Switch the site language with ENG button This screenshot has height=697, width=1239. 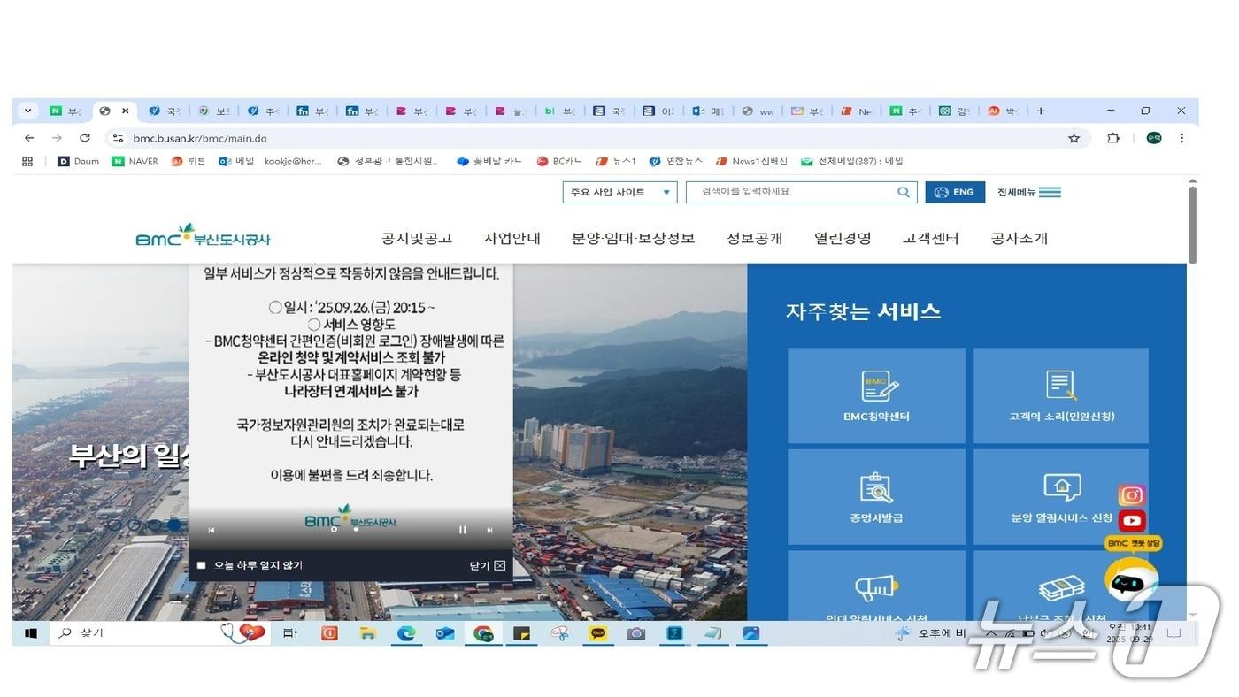(x=955, y=191)
